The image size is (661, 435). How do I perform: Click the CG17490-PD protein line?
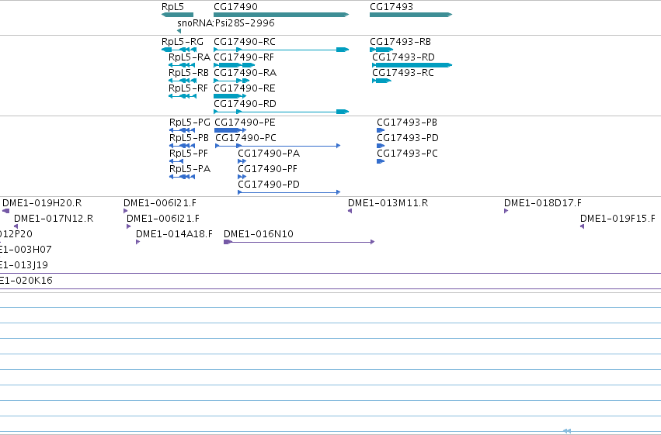289,192
